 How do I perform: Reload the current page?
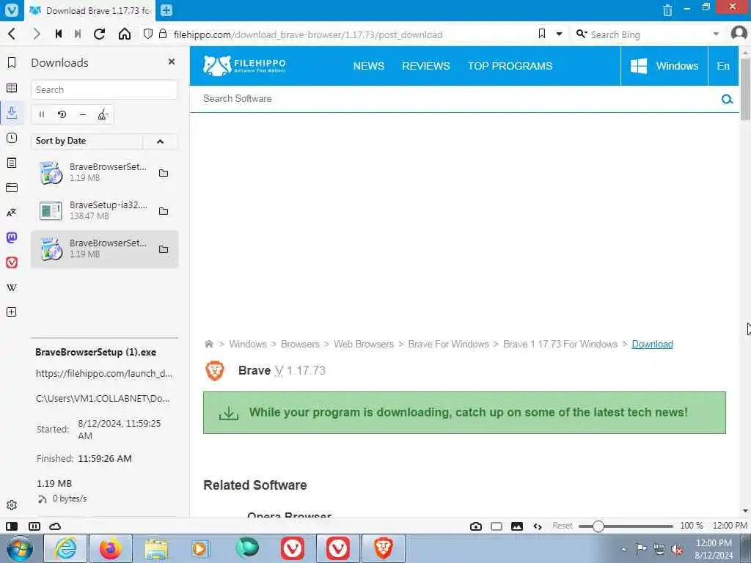tap(100, 34)
